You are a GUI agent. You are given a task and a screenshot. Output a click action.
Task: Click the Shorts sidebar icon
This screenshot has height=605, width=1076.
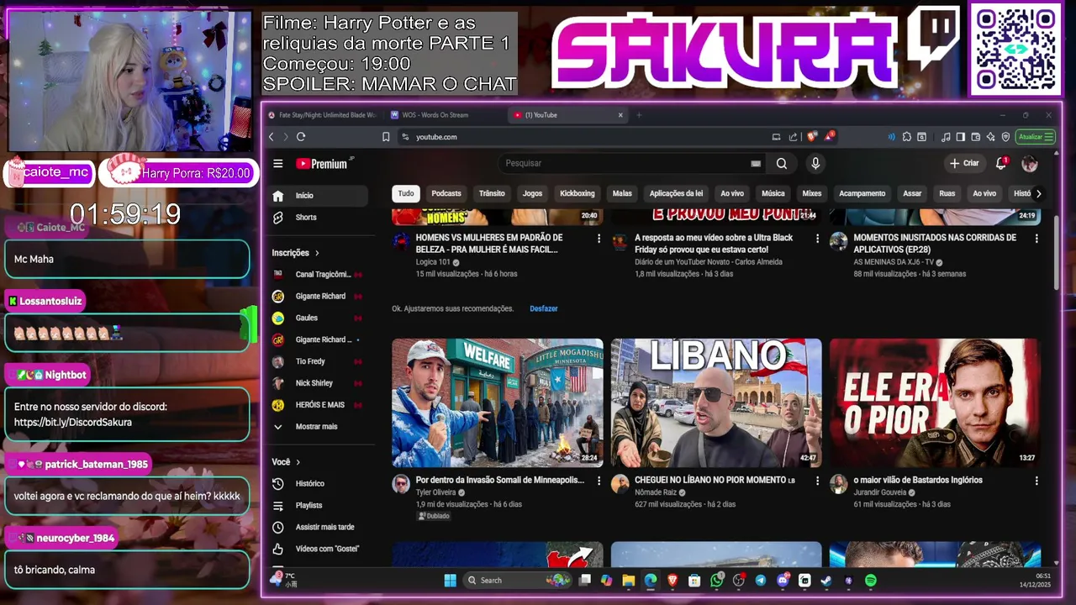point(278,218)
